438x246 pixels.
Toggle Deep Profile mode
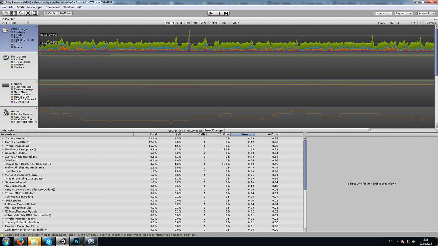click(183, 23)
